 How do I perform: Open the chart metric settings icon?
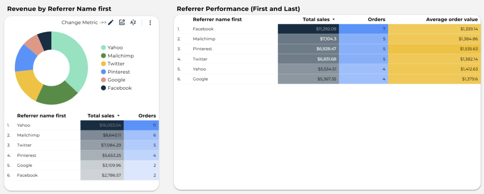click(122, 23)
